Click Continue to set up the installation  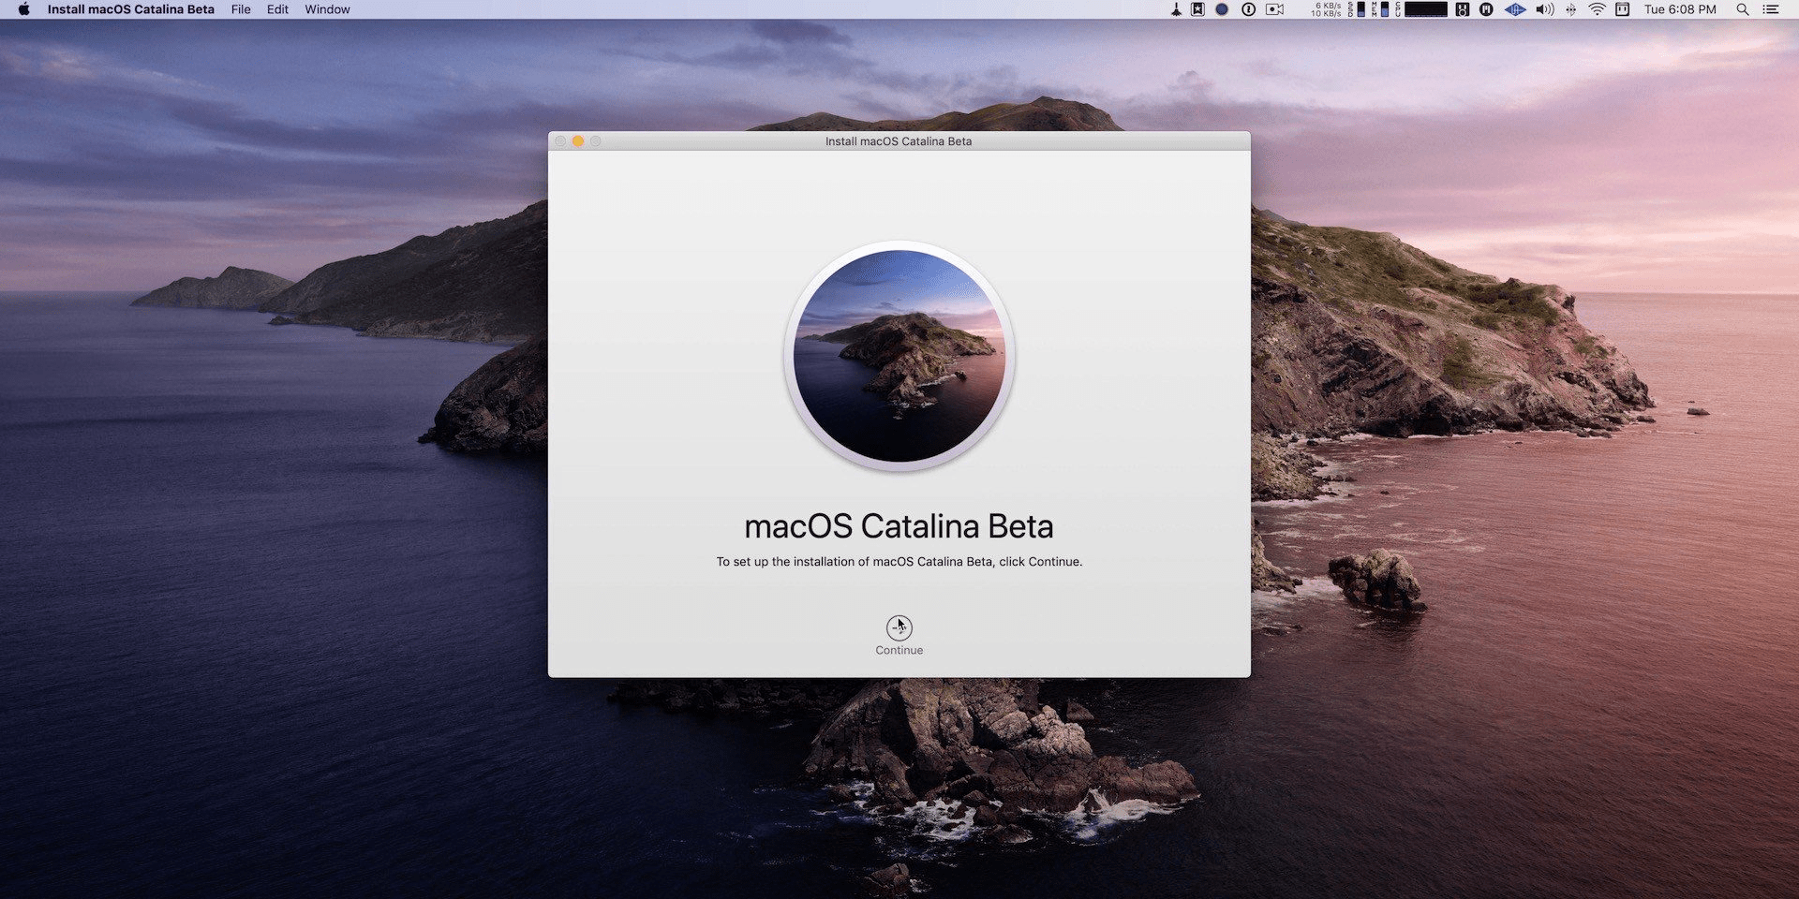(x=899, y=626)
